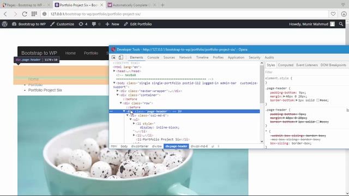Image resolution: width=349 pixels, height=196 pixels.
Task: Expand the li with inline-block style
Action: point(134,124)
